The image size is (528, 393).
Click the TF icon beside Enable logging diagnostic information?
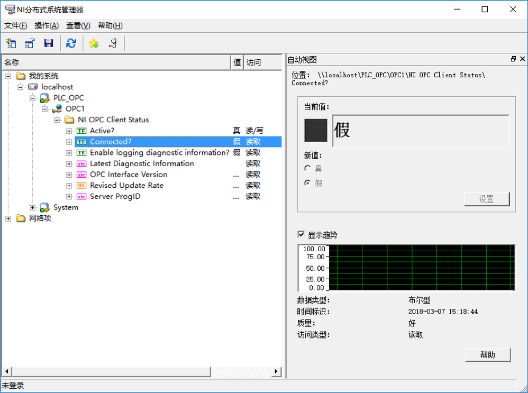(81, 152)
